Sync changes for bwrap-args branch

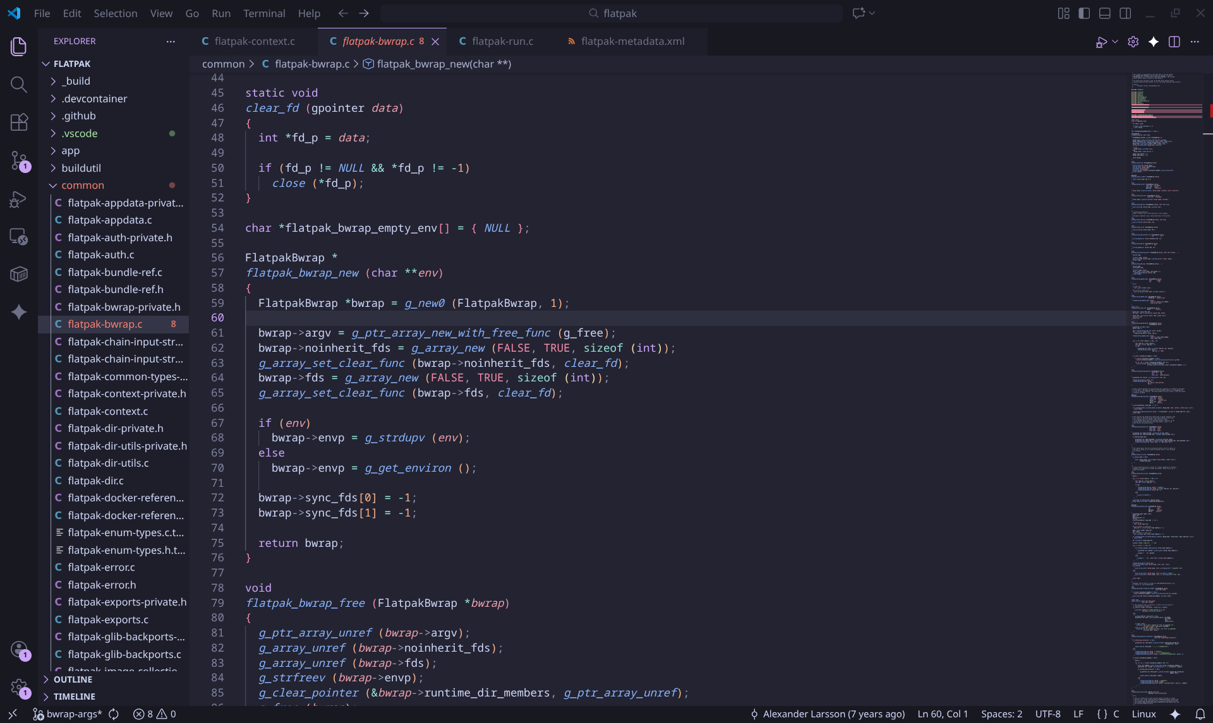pos(114,714)
